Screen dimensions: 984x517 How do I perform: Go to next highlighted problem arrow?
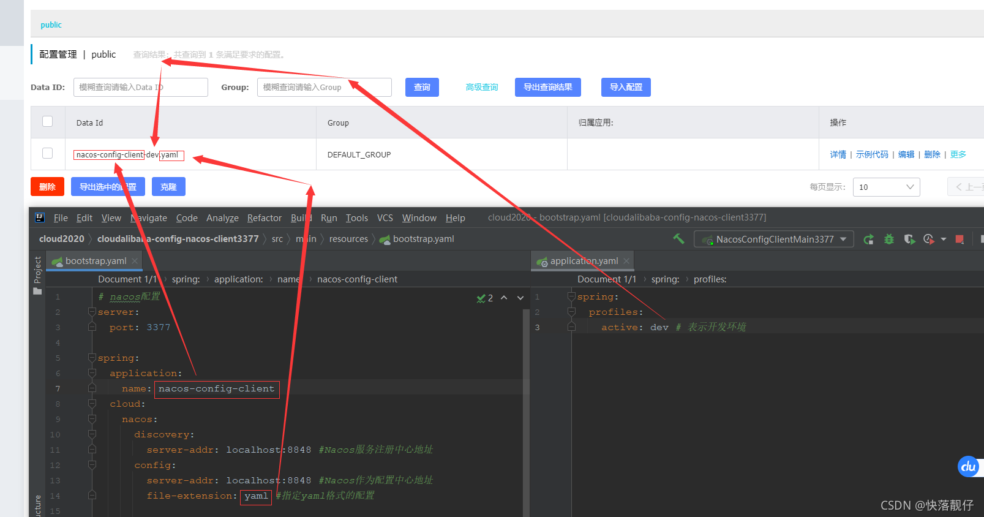[x=520, y=298]
